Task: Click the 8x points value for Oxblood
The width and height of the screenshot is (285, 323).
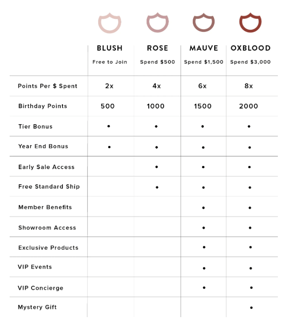Action: click(x=249, y=86)
